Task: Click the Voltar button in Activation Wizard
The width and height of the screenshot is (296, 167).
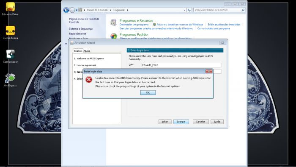Action: pyautogui.click(x=165, y=122)
